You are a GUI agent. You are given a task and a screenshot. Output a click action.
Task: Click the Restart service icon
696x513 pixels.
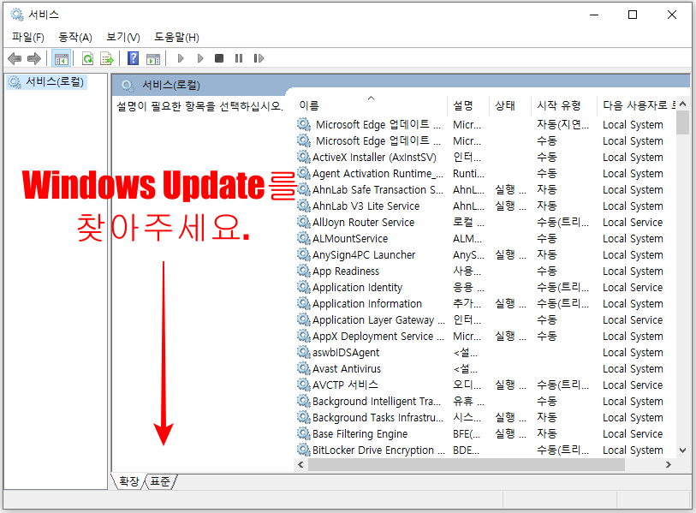coord(259,58)
